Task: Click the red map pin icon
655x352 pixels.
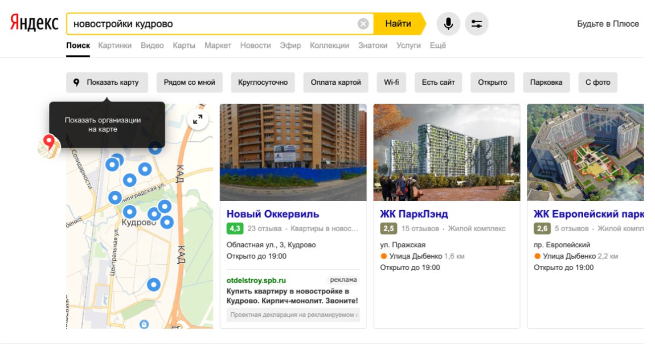Action: click(50, 146)
